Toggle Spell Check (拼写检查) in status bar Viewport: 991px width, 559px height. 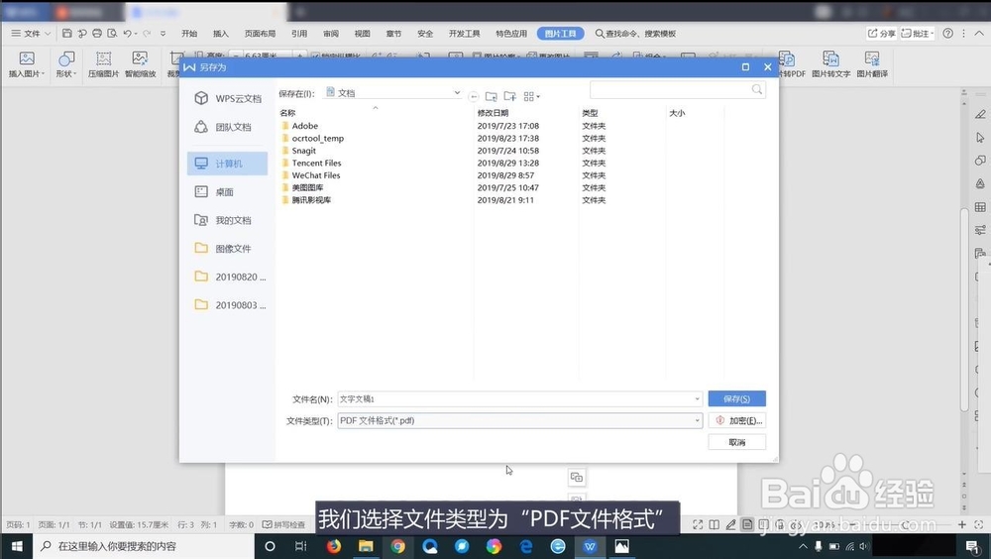click(x=283, y=525)
